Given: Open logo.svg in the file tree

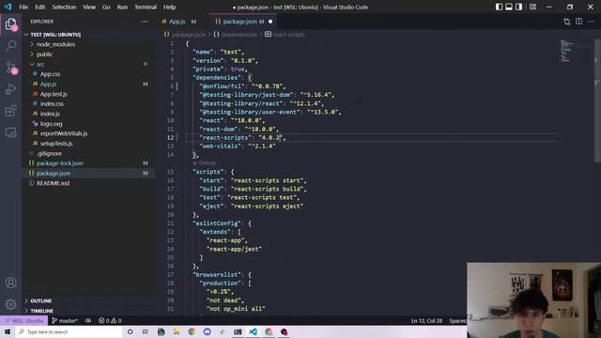Looking at the screenshot, I should click(51, 124).
